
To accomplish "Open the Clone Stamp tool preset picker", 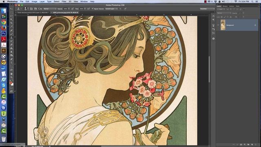I will click(x=19, y=9).
